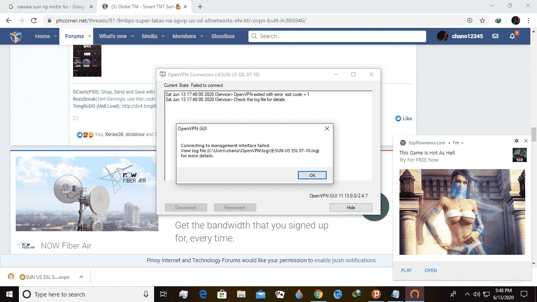537x302 pixels.
Task: Click the Like button on the post
Action: (404, 118)
